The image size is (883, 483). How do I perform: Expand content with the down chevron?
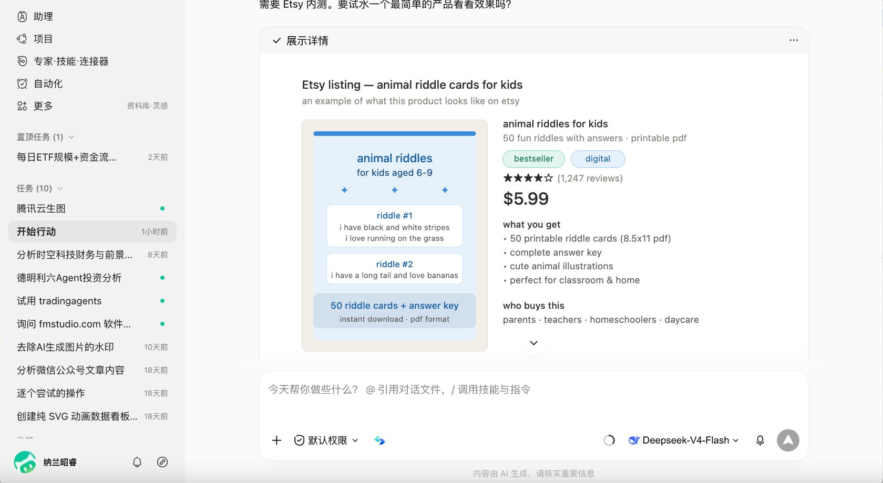533,343
